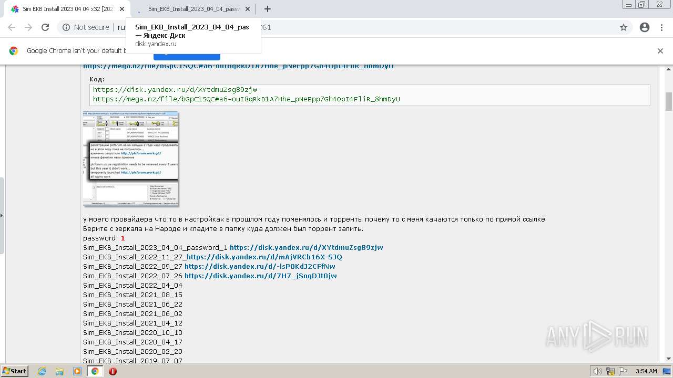Go back to the previous page
The image size is (673, 378).
(12, 27)
